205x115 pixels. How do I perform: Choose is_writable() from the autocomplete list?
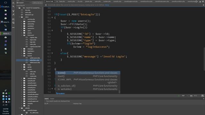click(87, 89)
